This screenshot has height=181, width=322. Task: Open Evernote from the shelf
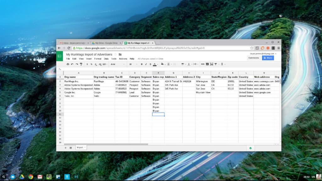[x=49, y=177]
